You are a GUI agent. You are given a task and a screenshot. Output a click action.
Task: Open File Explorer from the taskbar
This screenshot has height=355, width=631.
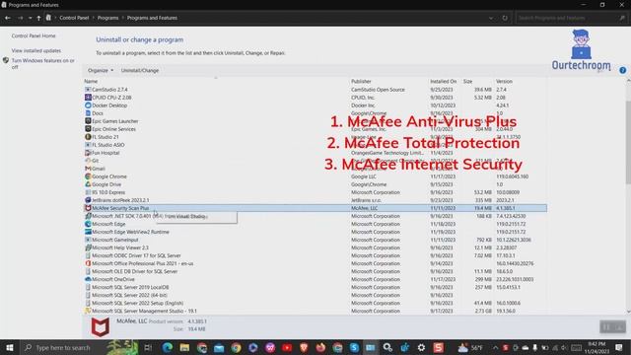click(x=184, y=347)
